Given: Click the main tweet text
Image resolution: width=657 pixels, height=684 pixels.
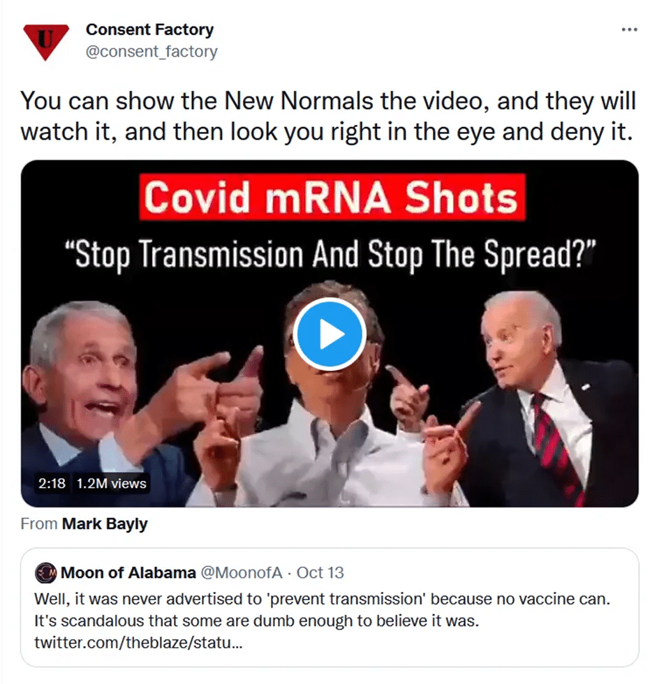Looking at the screenshot, I should pos(328,116).
